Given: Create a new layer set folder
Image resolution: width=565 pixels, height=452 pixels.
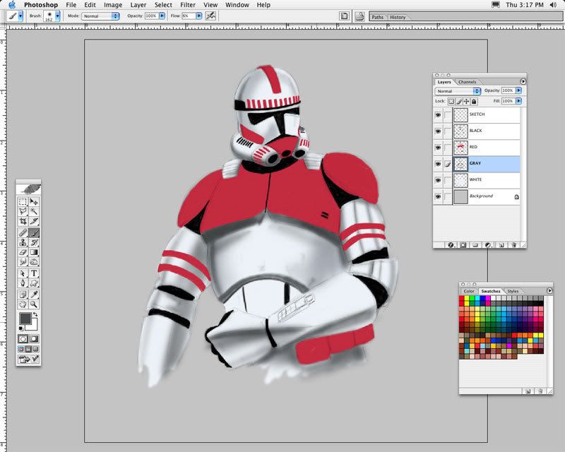Looking at the screenshot, I should coord(475,245).
